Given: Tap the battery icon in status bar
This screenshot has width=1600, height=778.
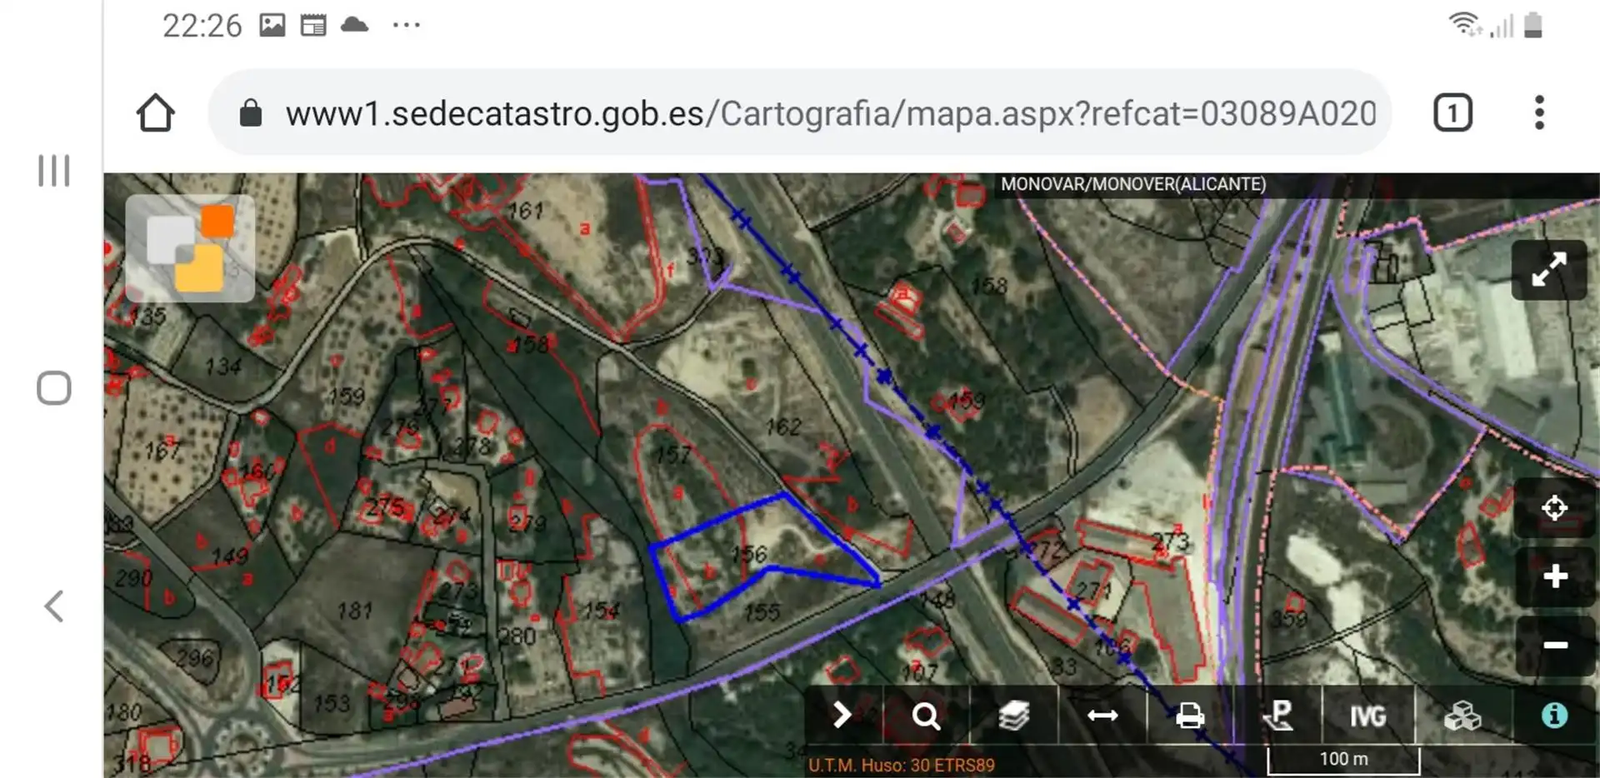Looking at the screenshot, I should coord(1533,24).
